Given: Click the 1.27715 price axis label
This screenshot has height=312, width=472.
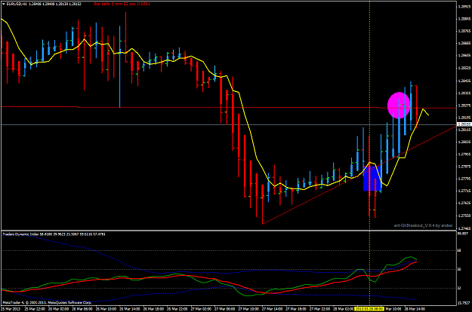Looking at the screenshot, I should [464, 191].
